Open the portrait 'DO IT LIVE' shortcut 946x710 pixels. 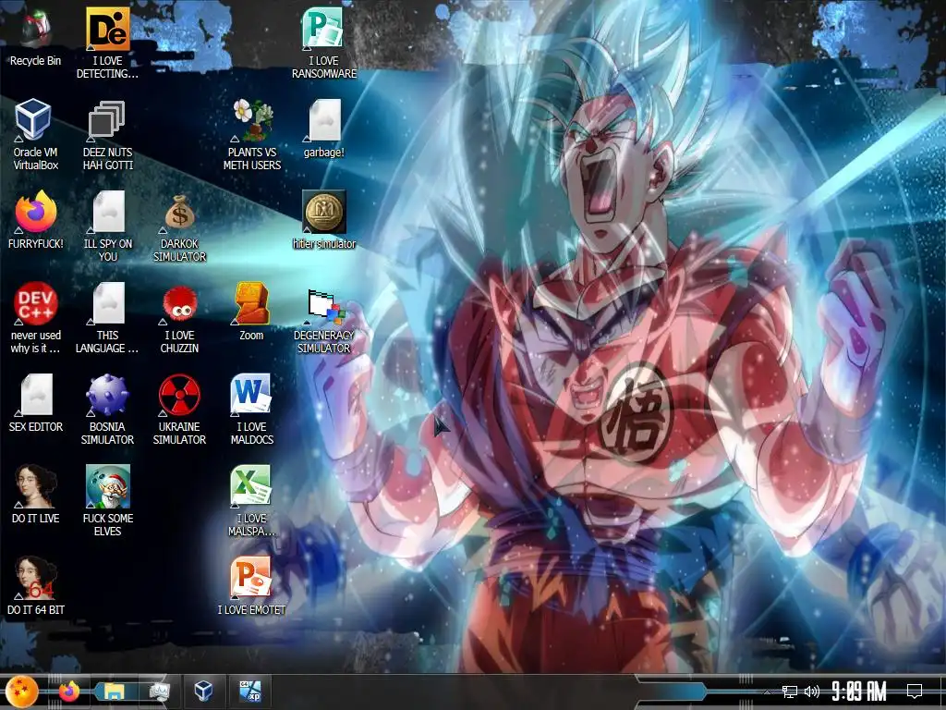coord(35,486)
